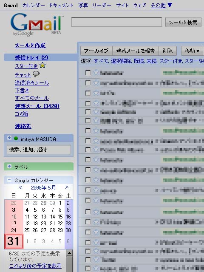Compose new mail via メールを作成
204x272 pixels.
coord(30,45)
